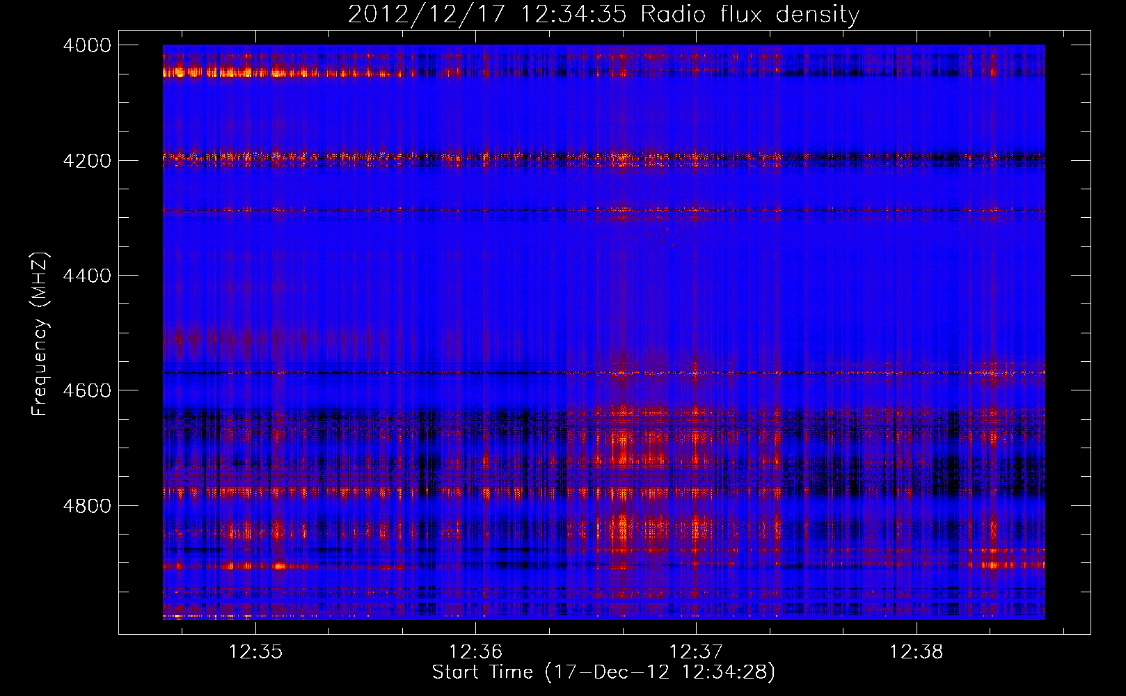Screen dimensions: 1126x696
Task: Click the plot title showing 2012/12/17 12:34:35
Action: coord(603,15)
